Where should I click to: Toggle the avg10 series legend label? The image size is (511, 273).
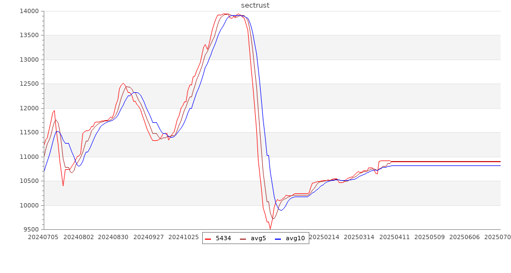(x=295, y=239)
